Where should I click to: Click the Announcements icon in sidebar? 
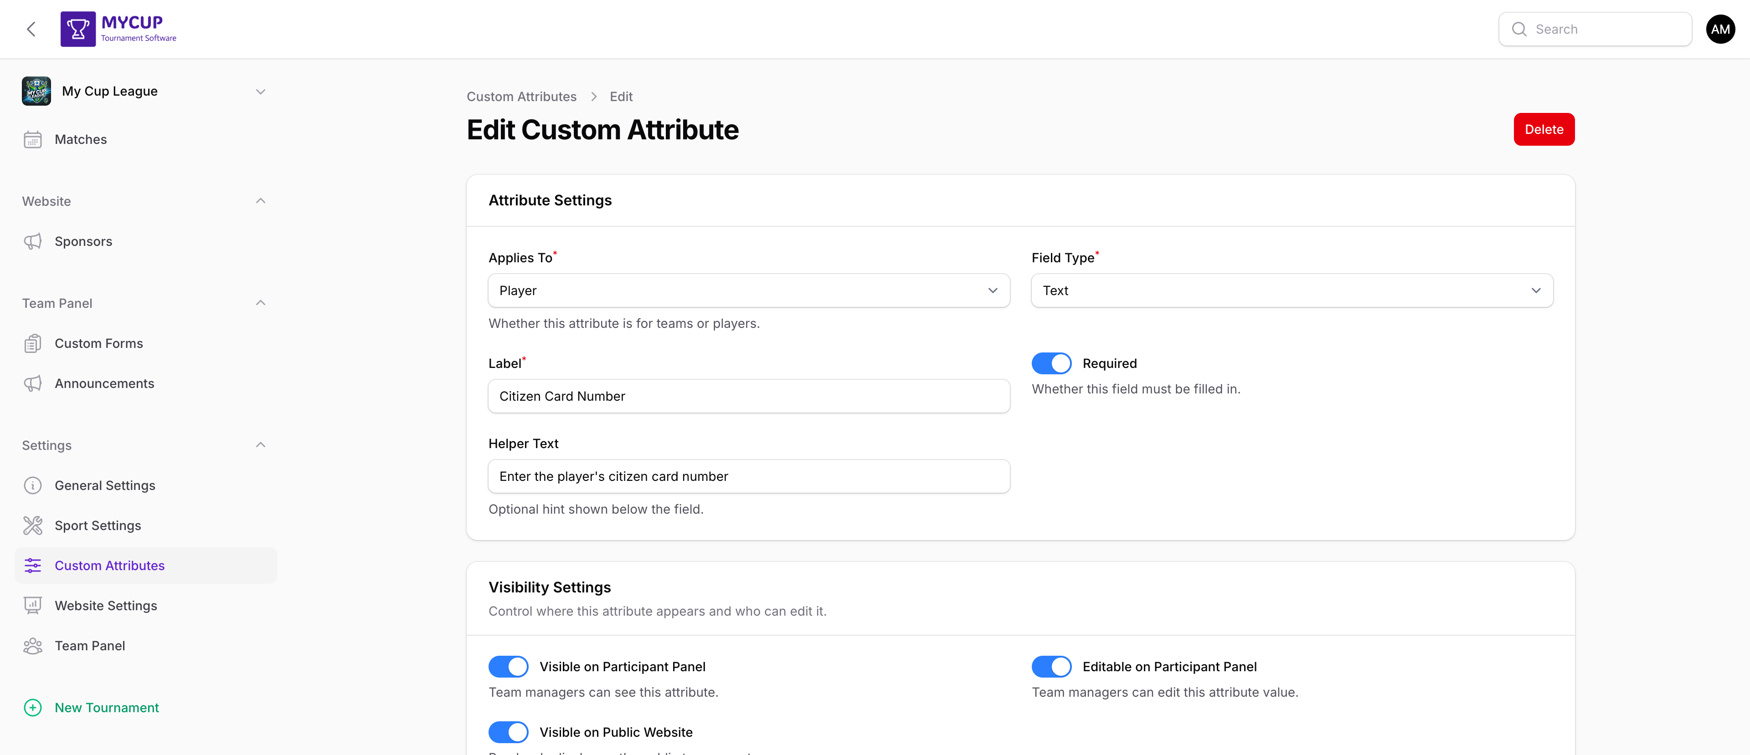[33, 383]
